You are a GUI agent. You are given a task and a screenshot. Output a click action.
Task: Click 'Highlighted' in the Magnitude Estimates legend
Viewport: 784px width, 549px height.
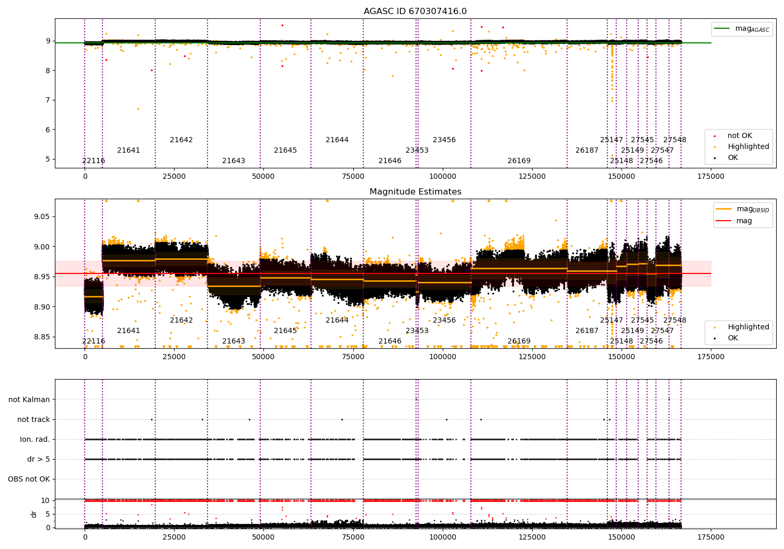tap(748, 327)
